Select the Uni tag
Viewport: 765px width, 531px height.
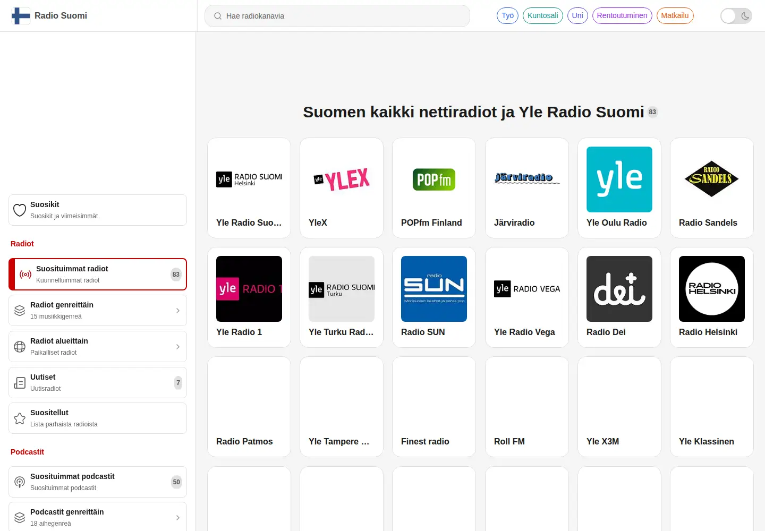point(577,15)
